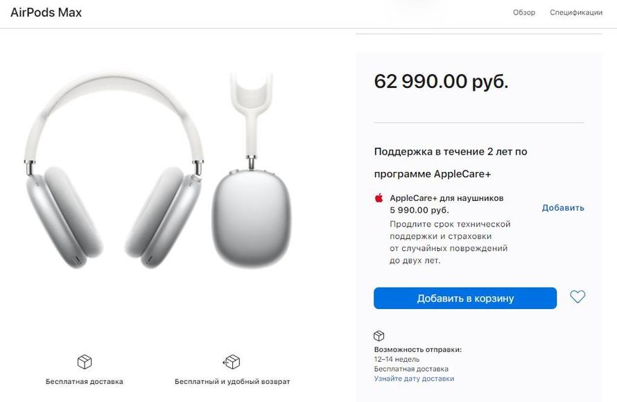Viewport: 617px width, 402px height.
Task: Add item to favorites with heart icon
Action: click(x=577, y=297)
